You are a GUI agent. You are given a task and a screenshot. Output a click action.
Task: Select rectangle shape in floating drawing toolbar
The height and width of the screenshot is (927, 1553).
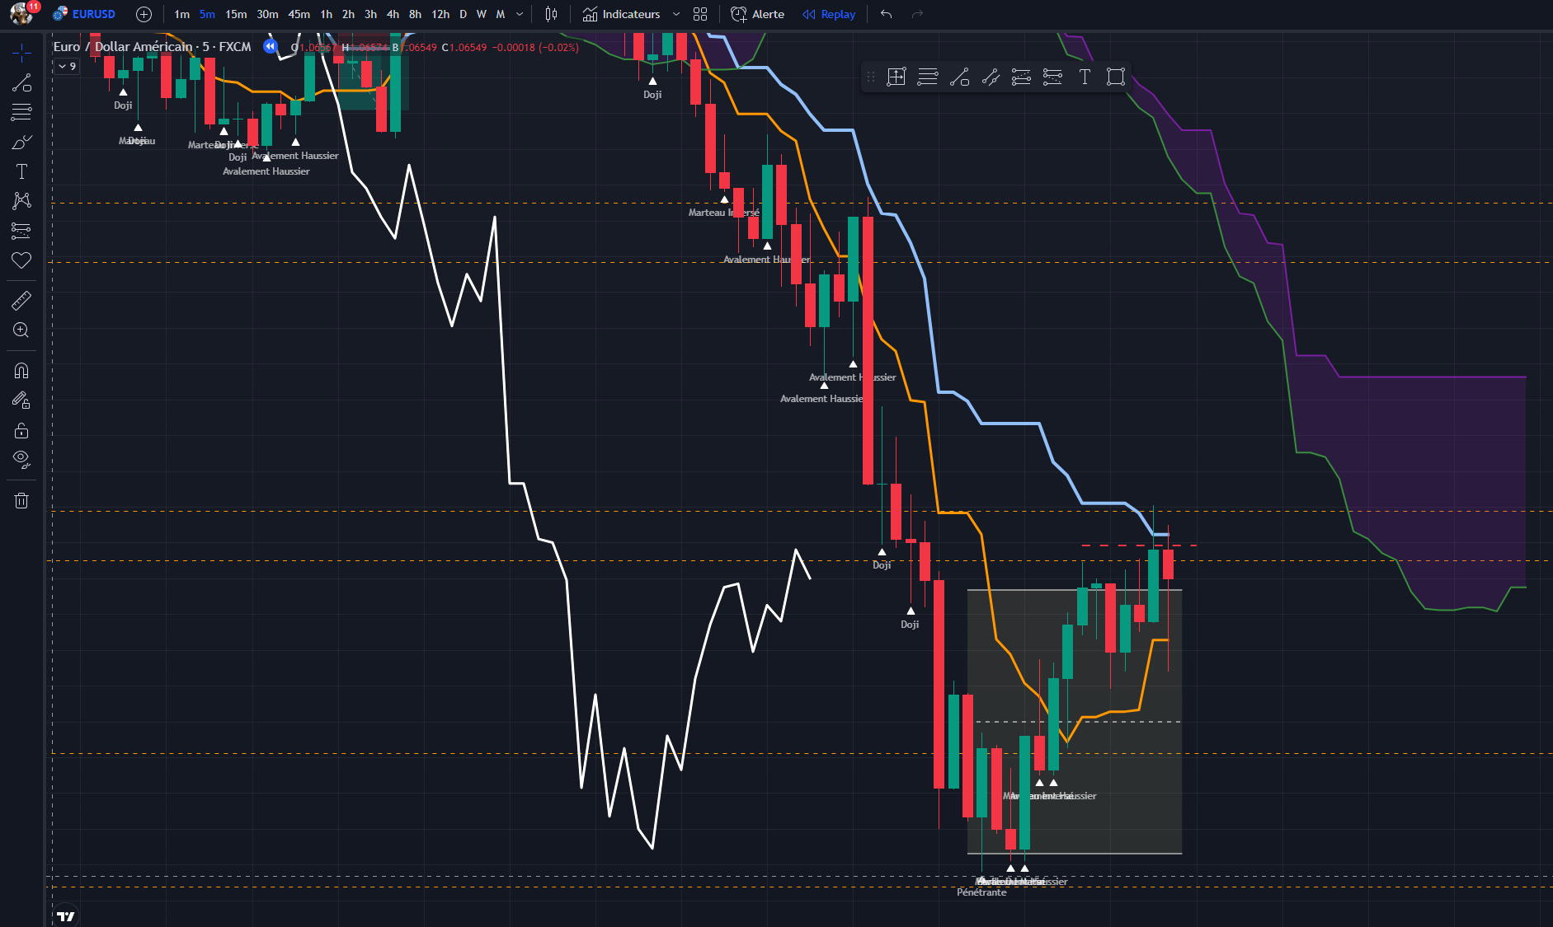click(x=1116, y=77)
